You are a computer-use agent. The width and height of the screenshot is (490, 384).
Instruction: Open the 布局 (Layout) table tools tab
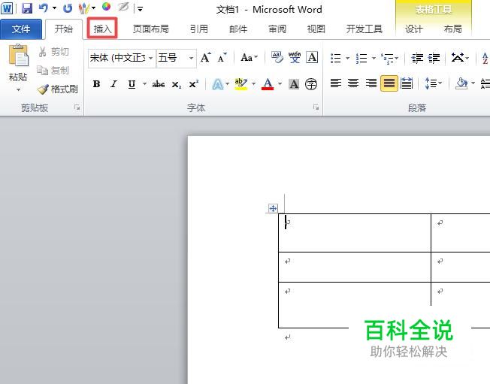[453, 29]
